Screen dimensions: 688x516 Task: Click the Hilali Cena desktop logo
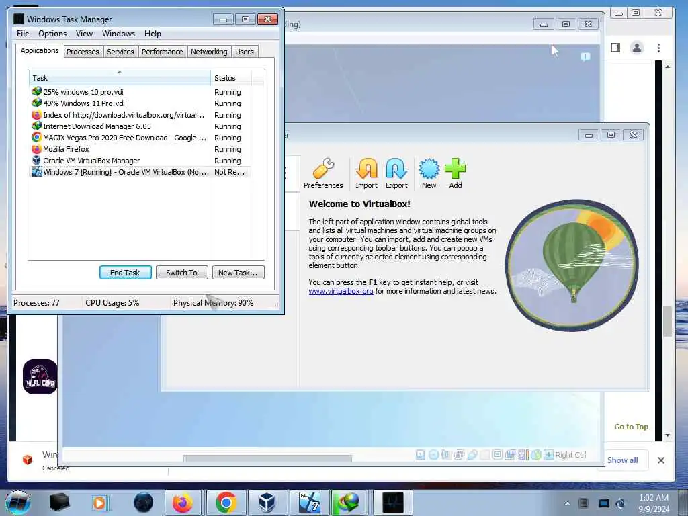(x=40, y=377)
